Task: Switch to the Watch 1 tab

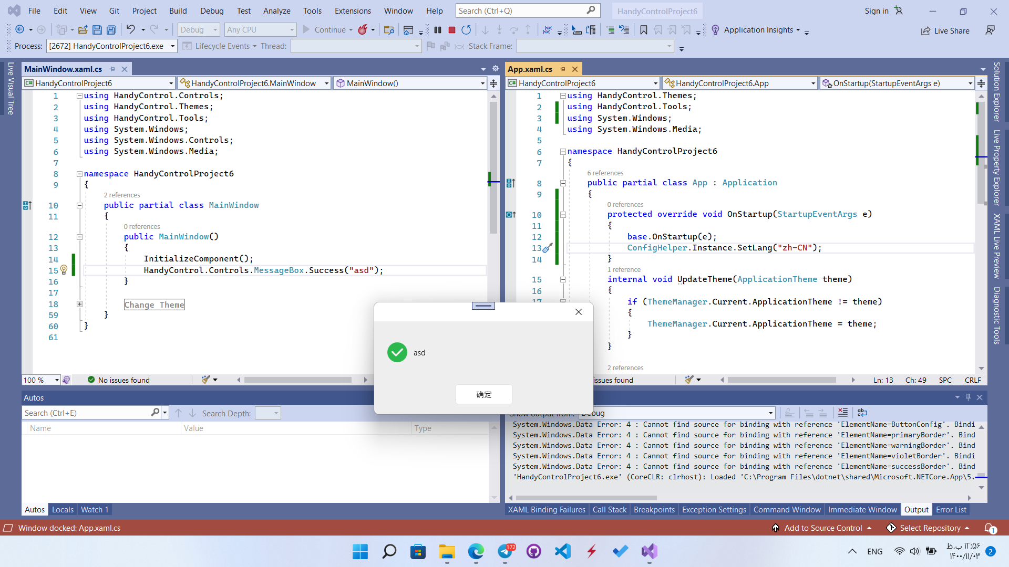Action: coord(94,509)
